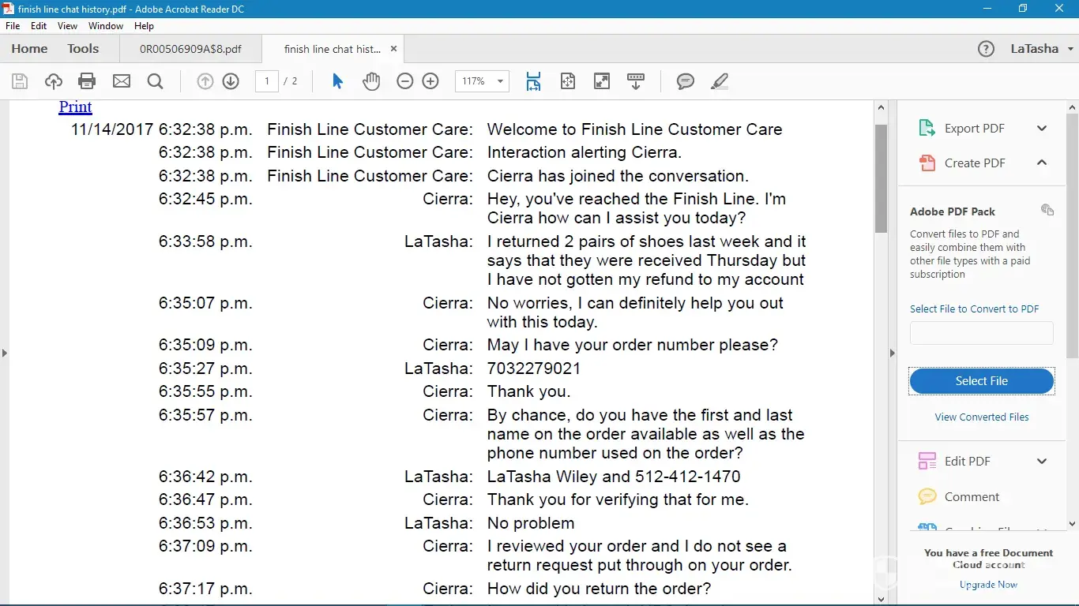Screen dimensions: 1079x606
Task: Expand the Edit PDF section chevron
Action: (x=1042, y=462)
